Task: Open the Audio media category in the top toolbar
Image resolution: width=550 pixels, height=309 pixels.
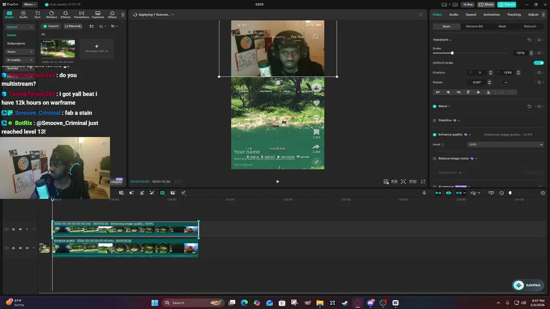Action: coord(23,15)
